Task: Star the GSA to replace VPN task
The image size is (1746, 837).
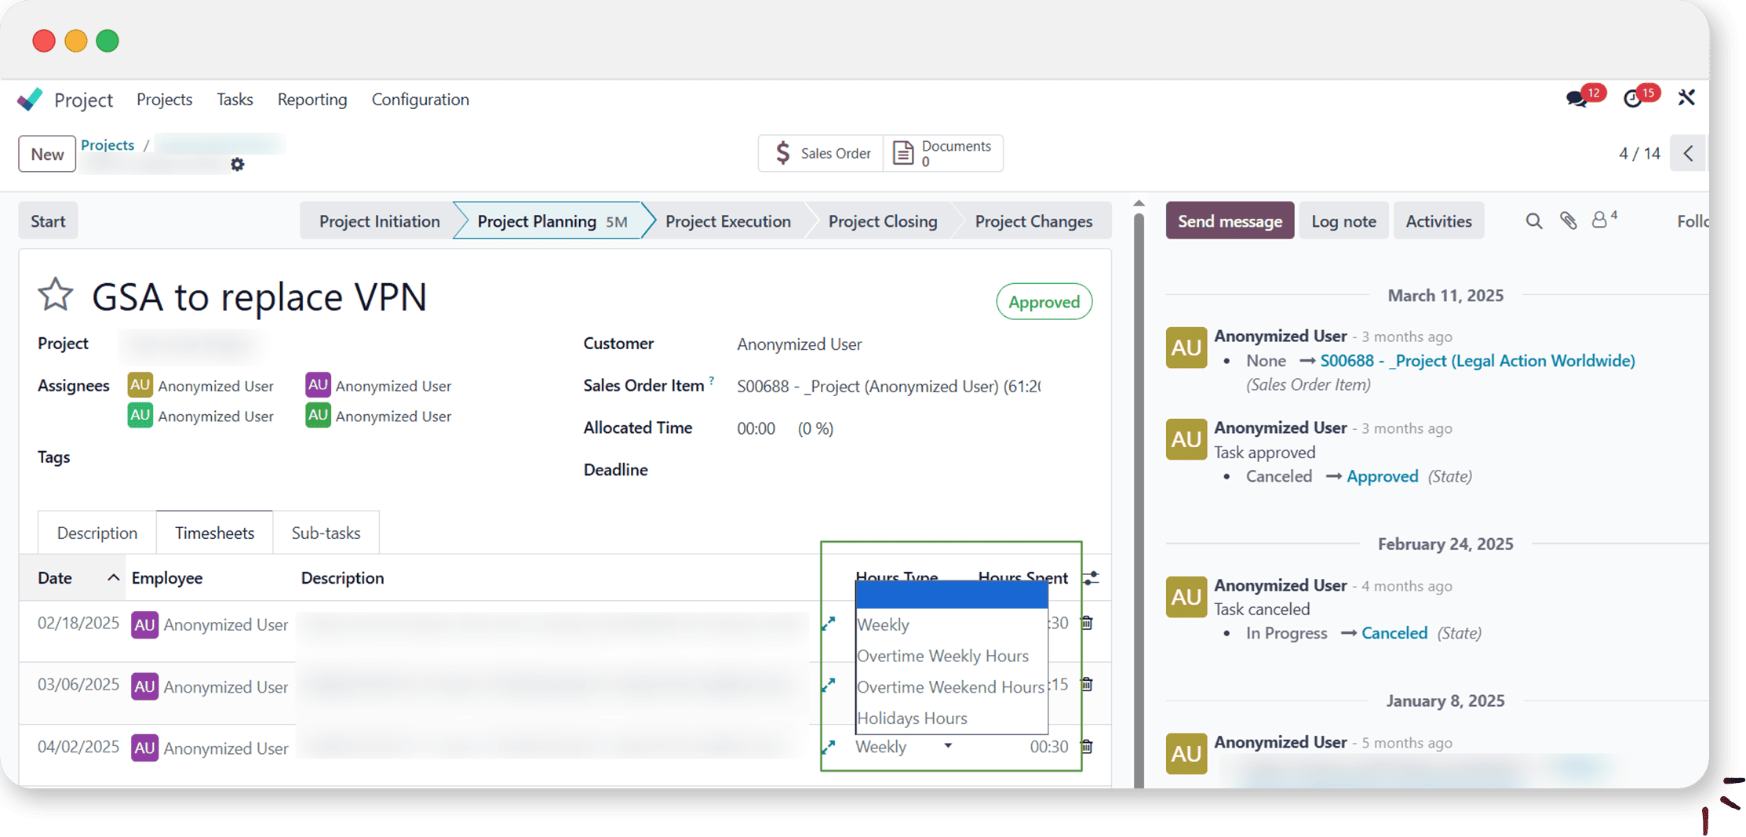Action: pyautogui.click(x=55, y=296)
